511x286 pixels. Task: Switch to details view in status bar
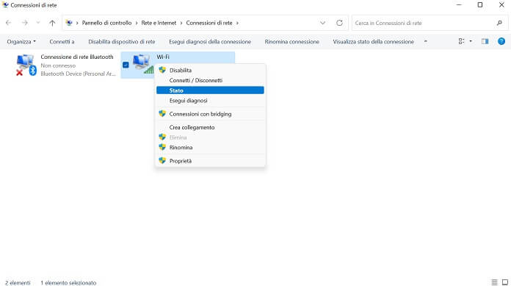pos(494,282)
